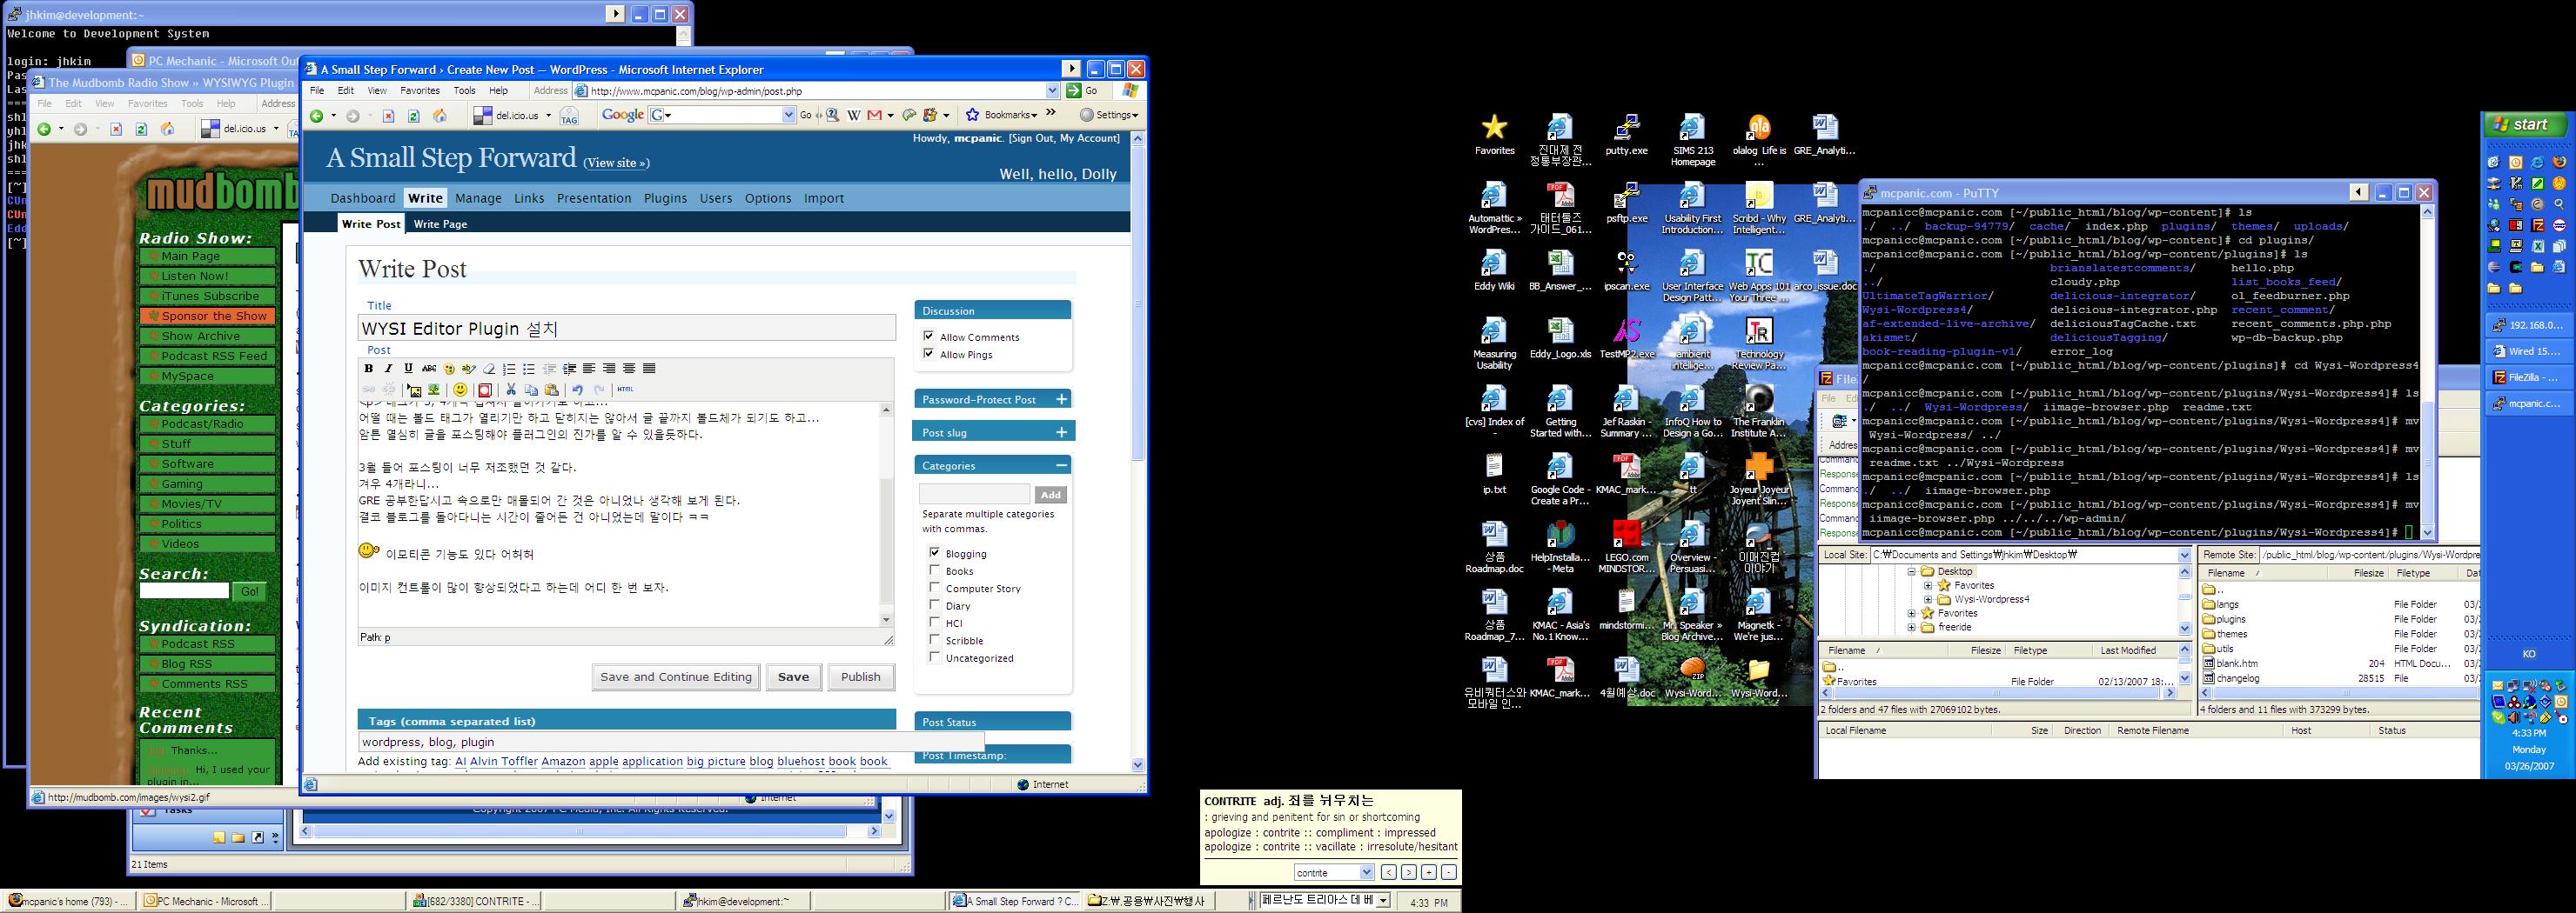Open Google toolbar search dropdown
The width and height of the screenshot is (2576, 913).
pos(789,116)
